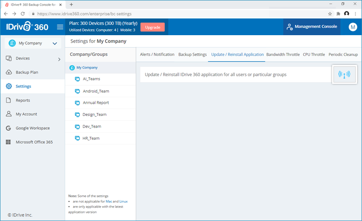This screenshot has height=221, width=362.
Task: Click the browser forward arrow
Action: 14,14
